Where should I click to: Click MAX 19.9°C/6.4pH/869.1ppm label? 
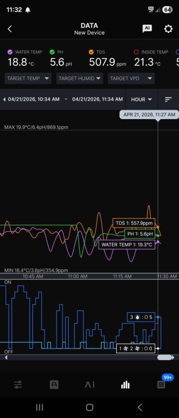point(36,127)
